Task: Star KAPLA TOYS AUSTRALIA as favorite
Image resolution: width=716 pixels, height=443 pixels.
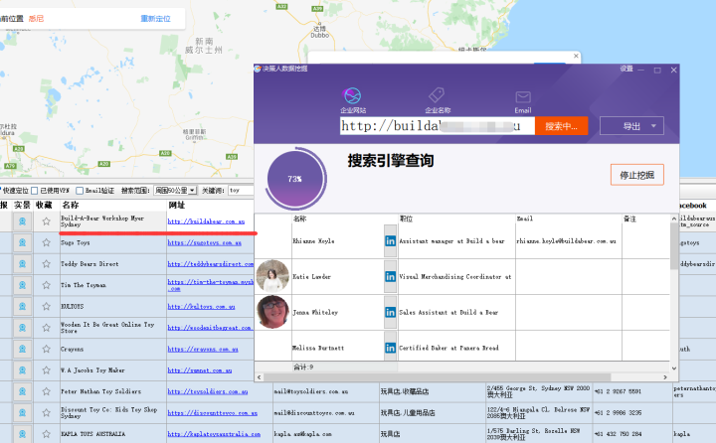Action: pos(46,434)
